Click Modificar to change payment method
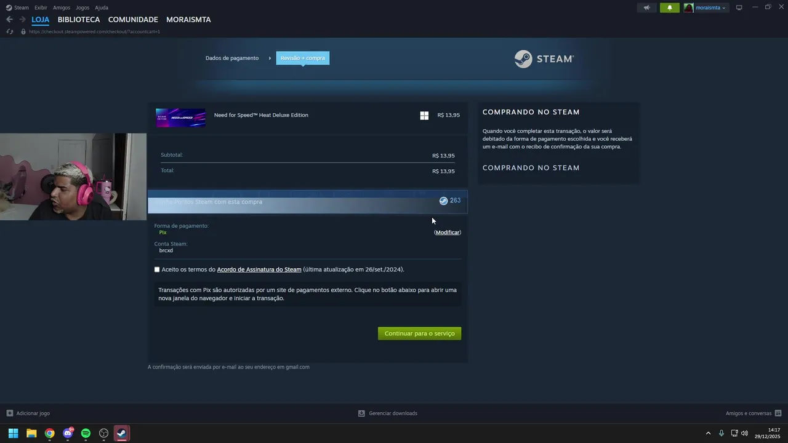The image size is (788, 443). click(x=448, y=233)
